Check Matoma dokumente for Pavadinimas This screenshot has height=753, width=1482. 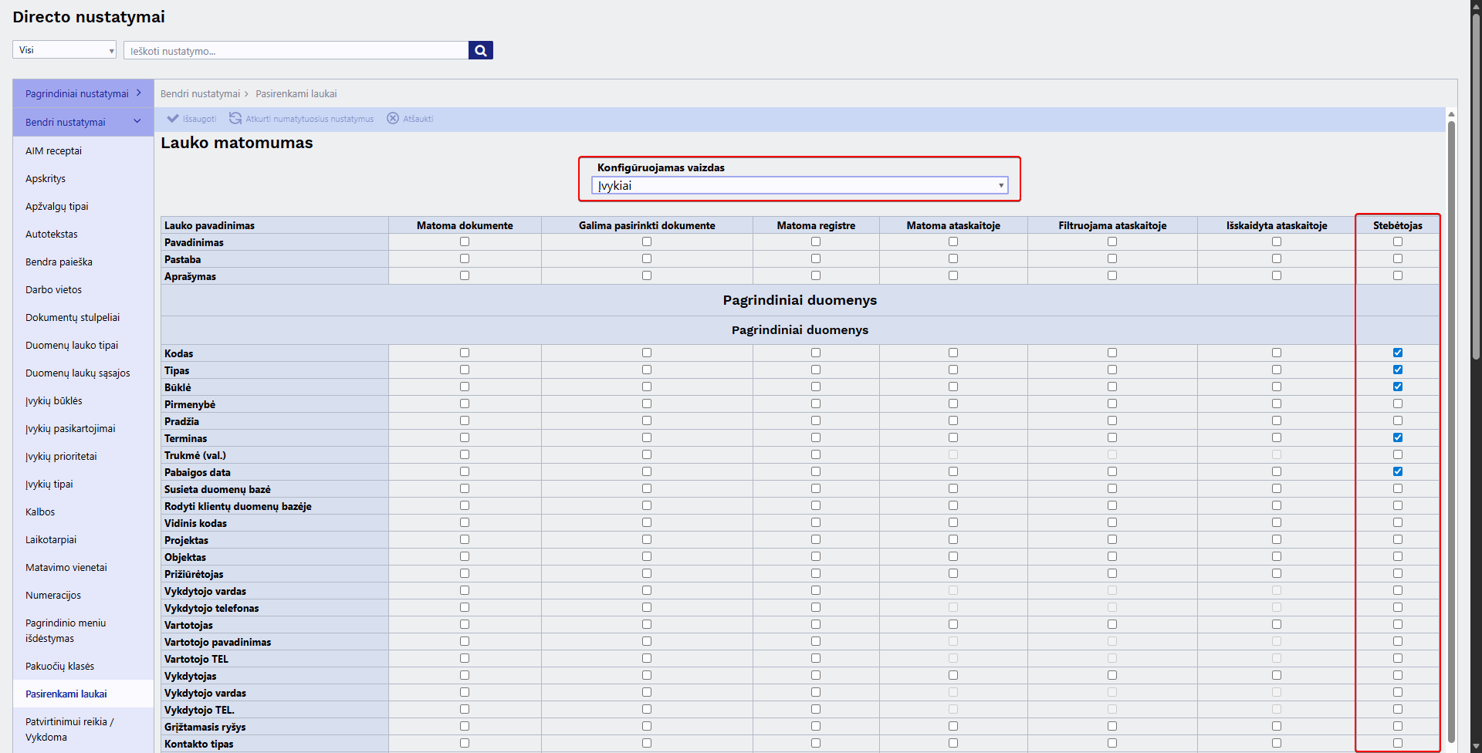tap(465, 242)
